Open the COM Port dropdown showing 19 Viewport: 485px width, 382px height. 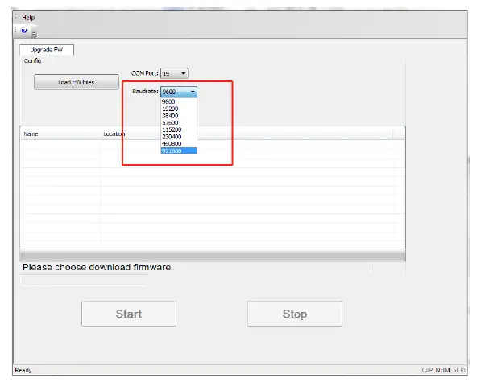point(174,73)
